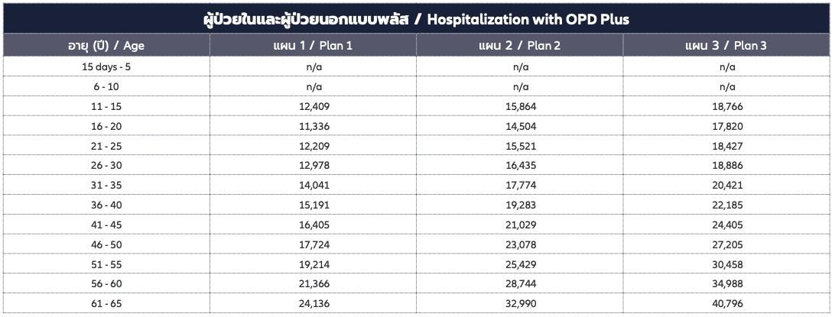Click Plan 1 premium 12,409

point(314,106)
